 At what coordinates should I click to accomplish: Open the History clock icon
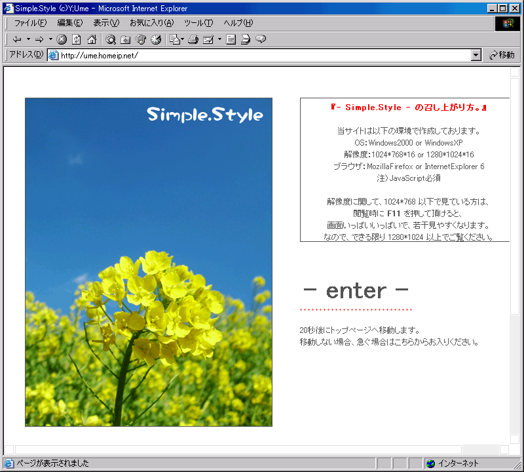[x=156, y=39]
